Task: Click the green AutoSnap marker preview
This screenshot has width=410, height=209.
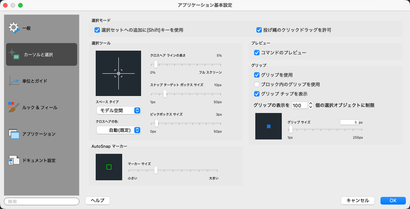Action: [x=109, y=167]
